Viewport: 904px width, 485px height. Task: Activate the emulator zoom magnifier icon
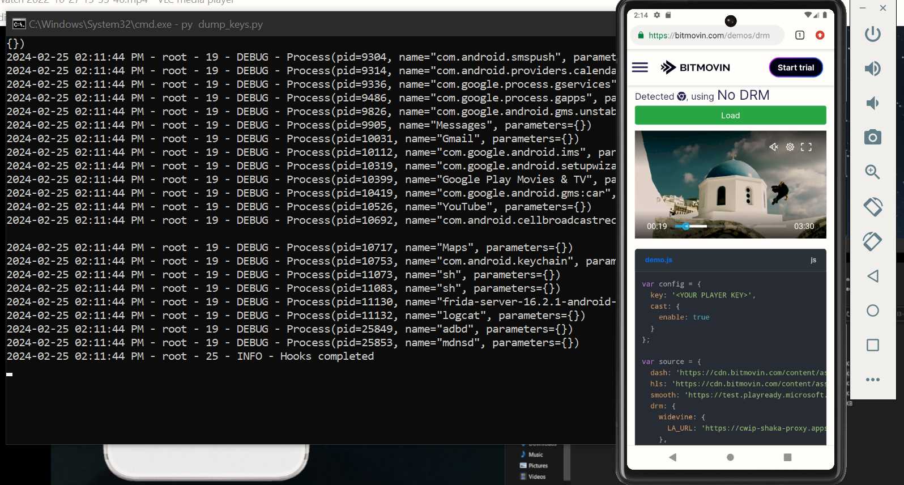(872, 172)
